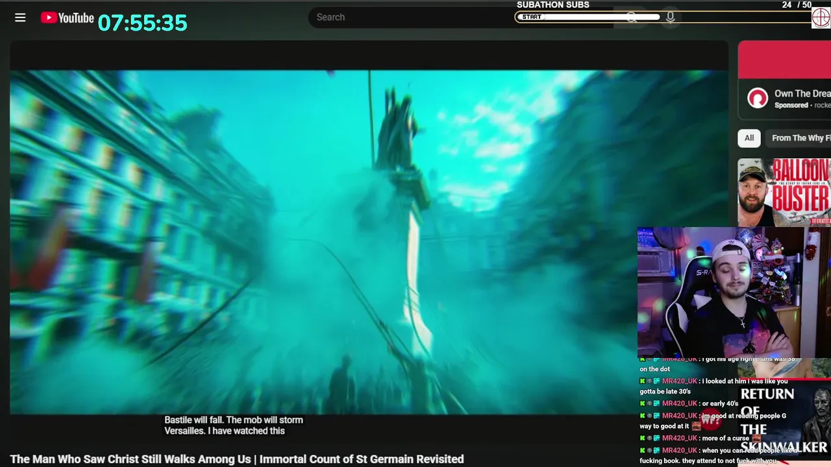Click the red banner ad image
The width and height of the screenshot is (831, 467).
(x=784, y=60)
